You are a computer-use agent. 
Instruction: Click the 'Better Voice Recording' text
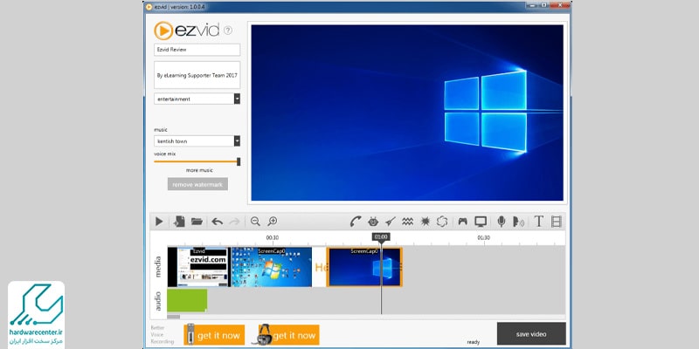161,335
